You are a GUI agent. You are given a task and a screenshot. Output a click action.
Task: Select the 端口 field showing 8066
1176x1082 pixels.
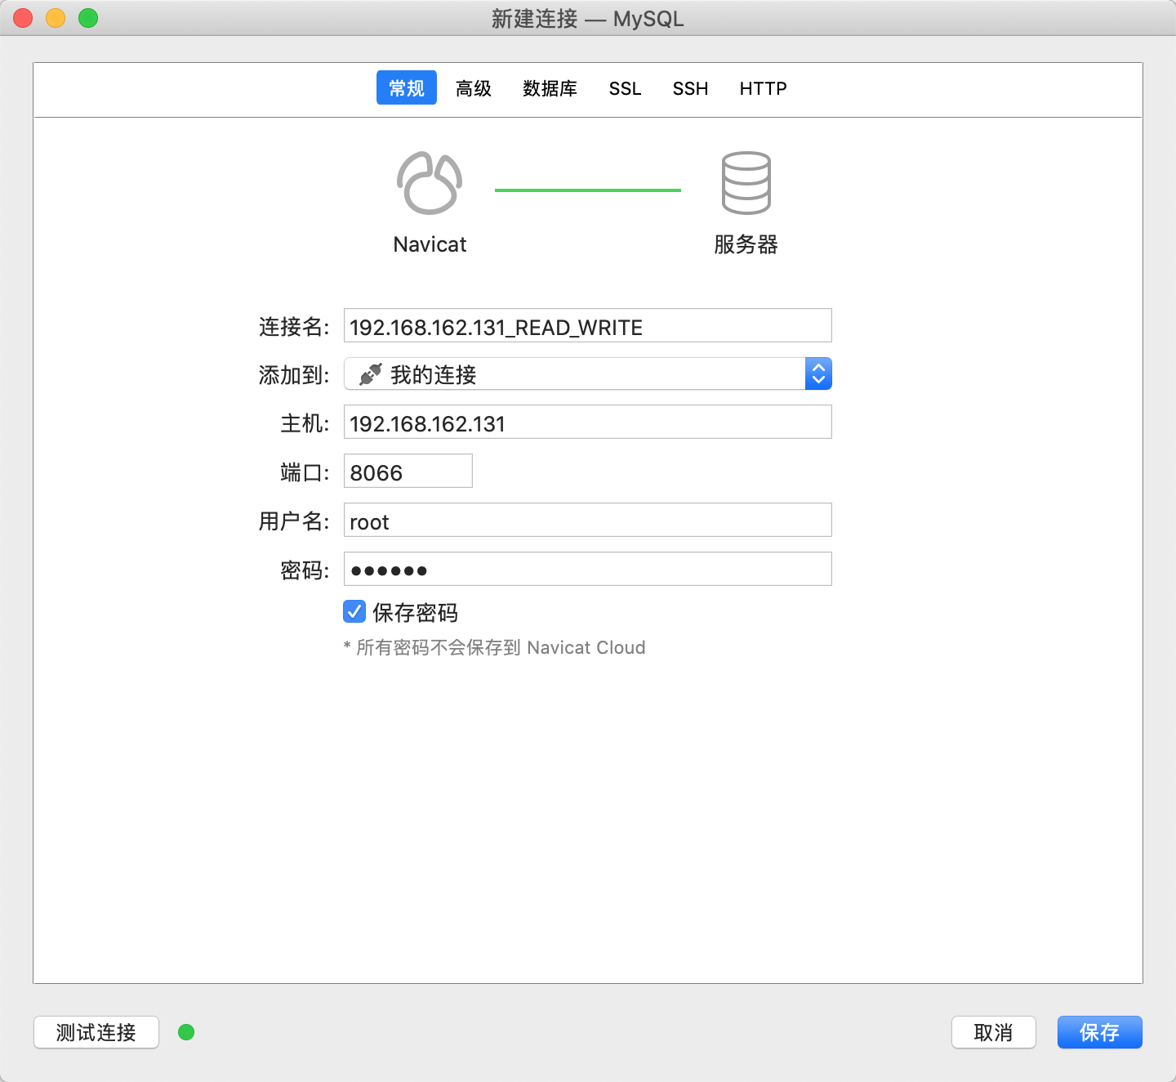pos(408,471)
